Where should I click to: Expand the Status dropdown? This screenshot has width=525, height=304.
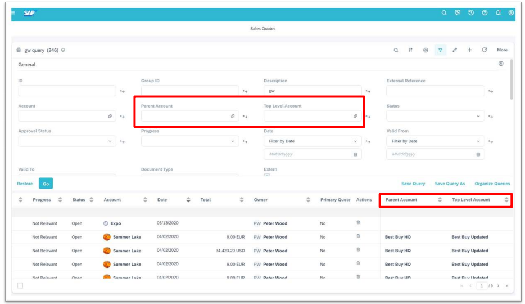pos(478,116)
